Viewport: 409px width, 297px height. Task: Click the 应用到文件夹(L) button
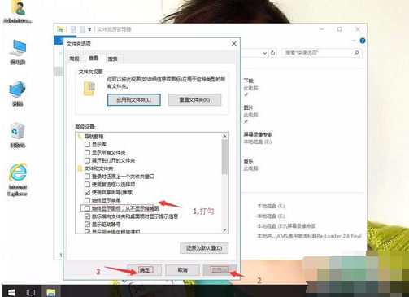pos(134,100)
